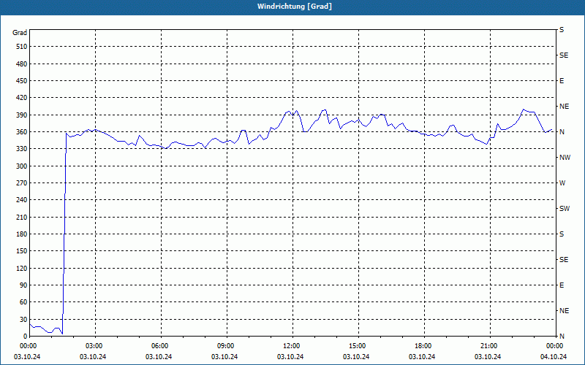Screen dimensions: 585x365
Task: Click the 03.10.24 date under 06:00
Action: click(x=159, y=357)
